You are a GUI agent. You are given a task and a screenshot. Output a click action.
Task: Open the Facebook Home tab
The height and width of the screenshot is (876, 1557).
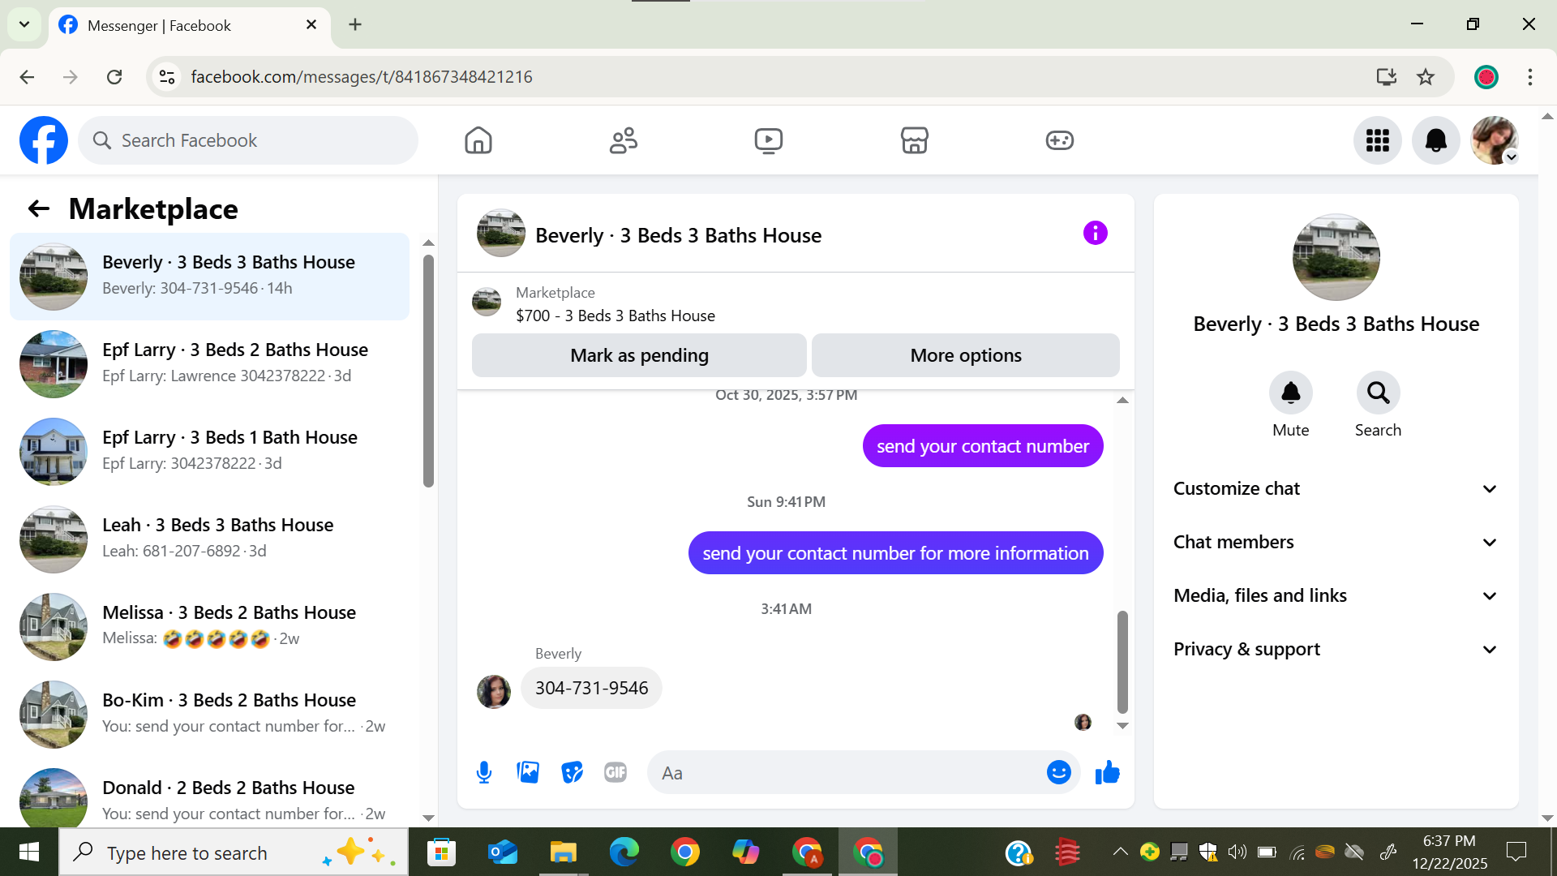478,140
